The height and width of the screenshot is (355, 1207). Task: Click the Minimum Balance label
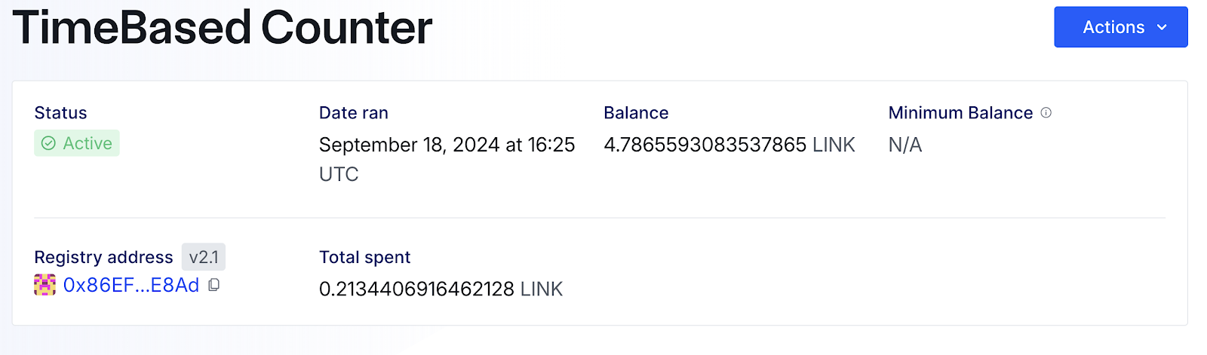960,113
